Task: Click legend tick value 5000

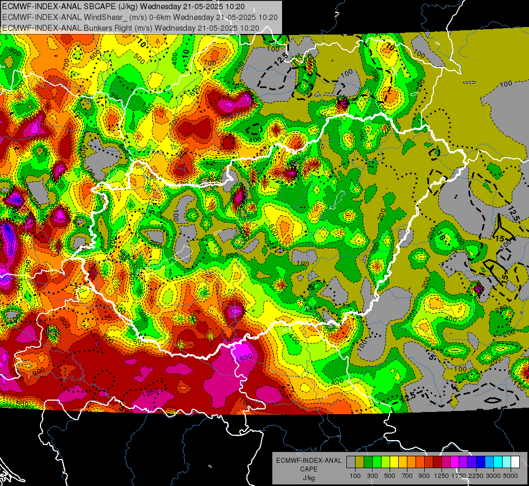Action: [511, 476]
